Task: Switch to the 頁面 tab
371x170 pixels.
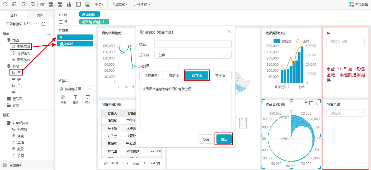Action: tap(40, 15)
